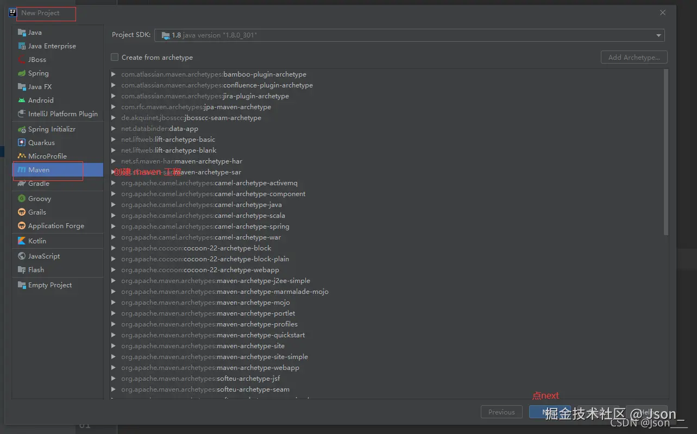Select the Kotlin project type

58,241
